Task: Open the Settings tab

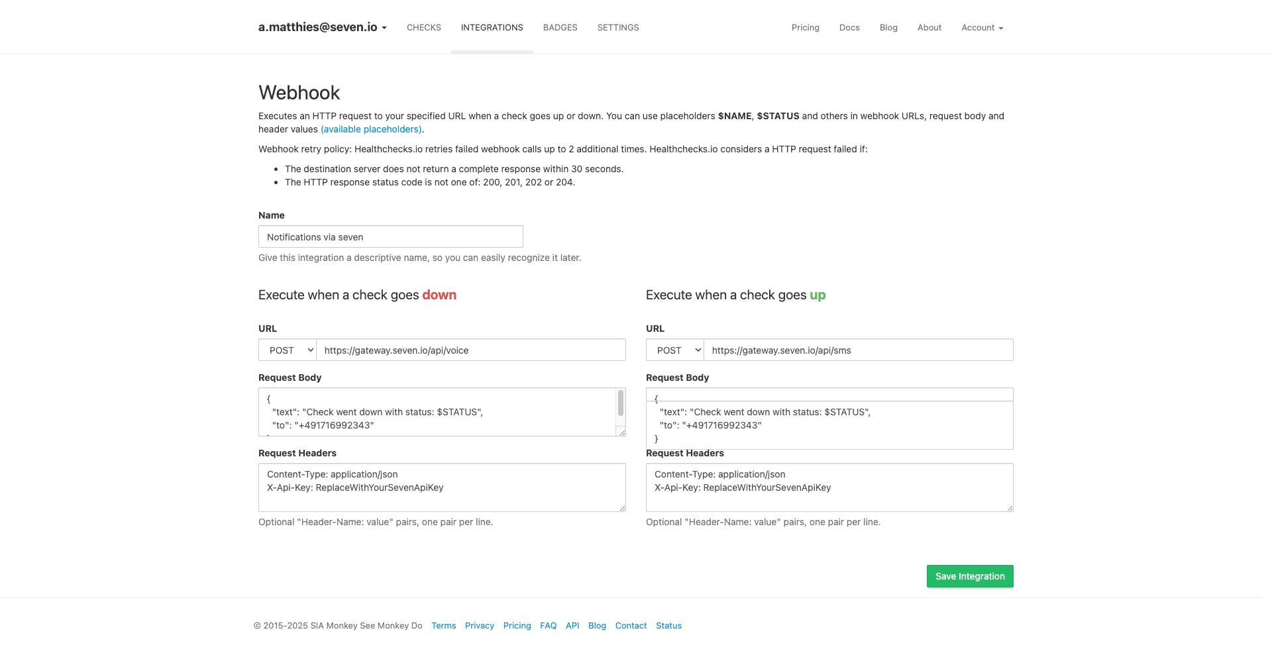Action: [x=617, y=27]
